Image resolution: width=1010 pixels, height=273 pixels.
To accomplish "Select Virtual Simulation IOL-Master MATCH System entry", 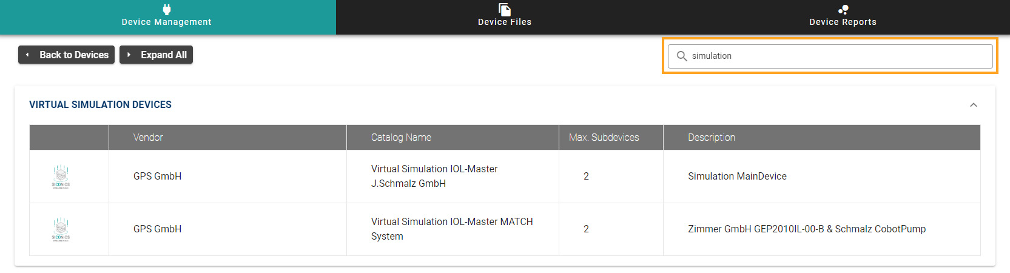I will (451, 229).
